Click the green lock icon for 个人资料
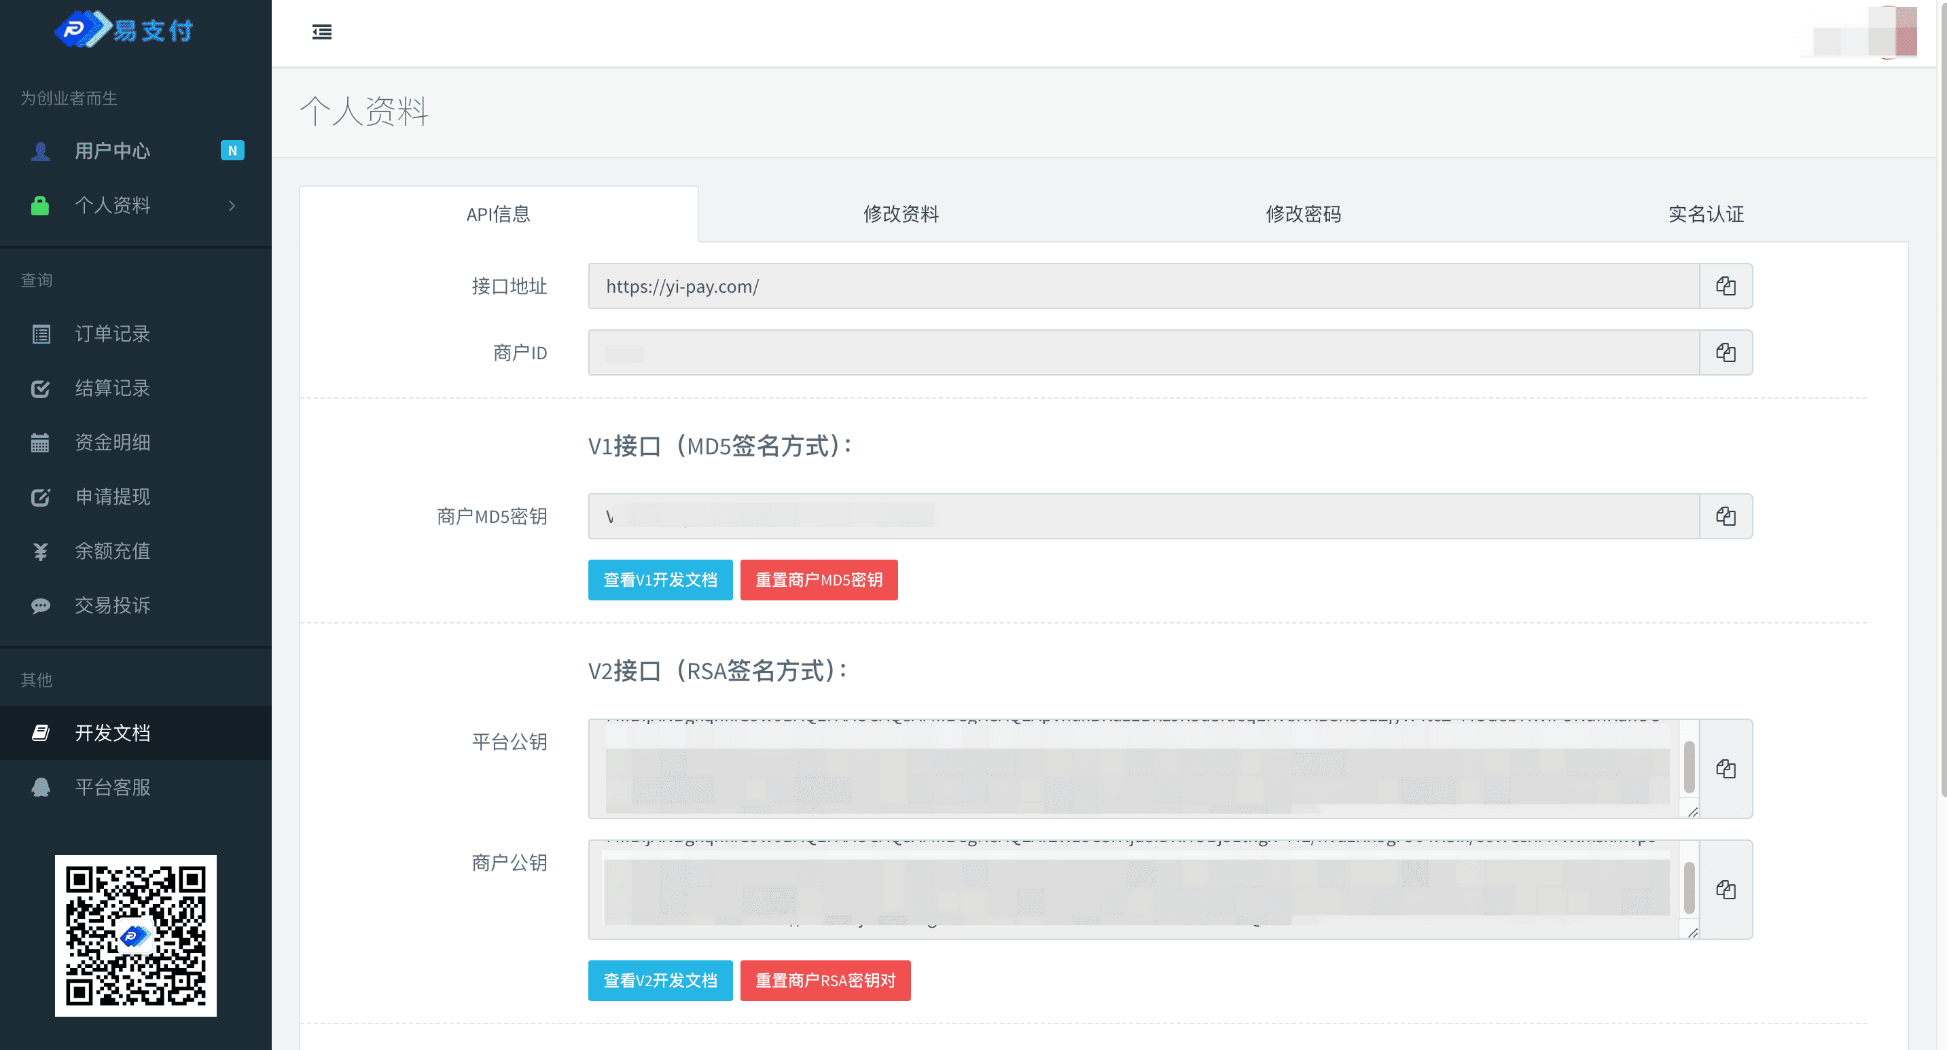The height and width of the screenshot is (1050, 1947). tap(40, 206)
